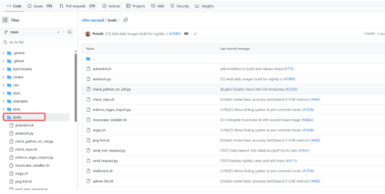The height and width of the screenshot is (194, 385).
Task: Expand the benchmarks folder in tree
Action: 4,69
